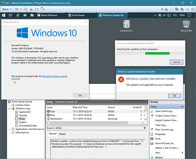Click the event list down scroll arrow
The image size is (196, 159).
click(146, 119)
